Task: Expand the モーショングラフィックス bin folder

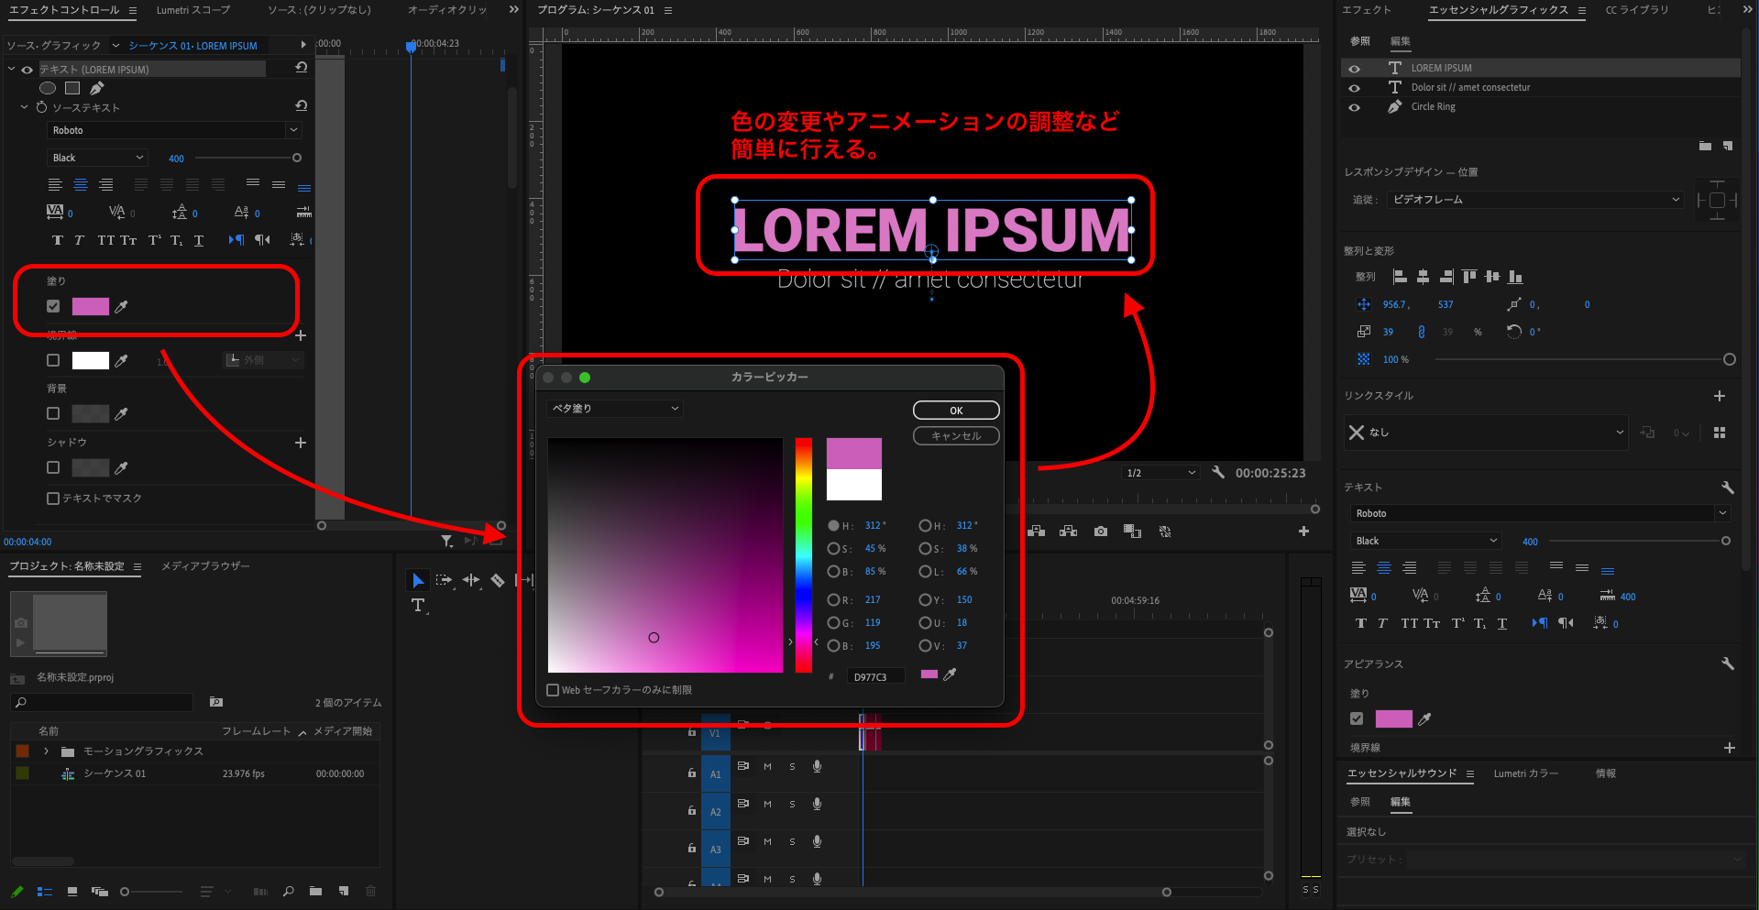Action: (x=47, y=751)
